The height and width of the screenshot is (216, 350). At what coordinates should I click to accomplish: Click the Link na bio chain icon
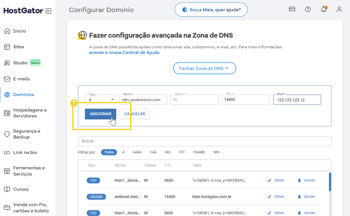point(7,153)
